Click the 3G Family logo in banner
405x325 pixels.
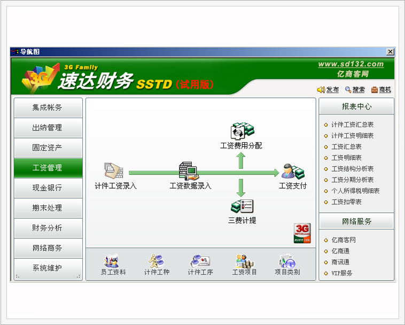41,78
